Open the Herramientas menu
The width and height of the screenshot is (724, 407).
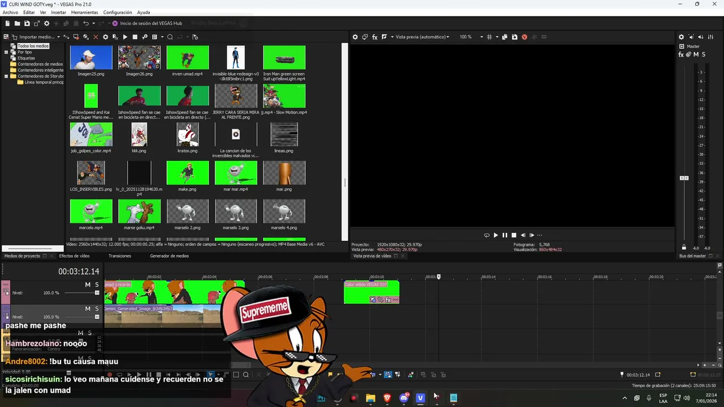pos(84,12)
